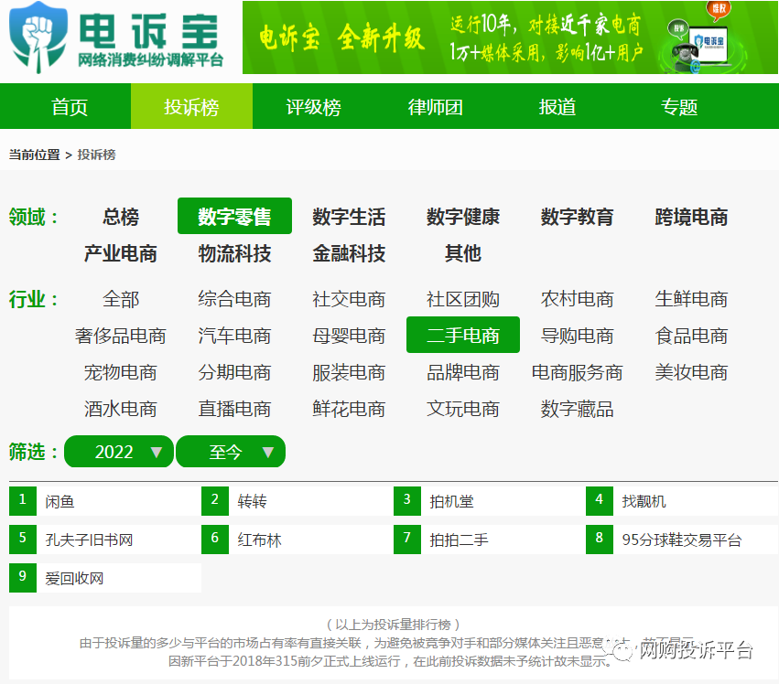This screenshot has width=779, height=684.
Task: Choose 生鲜电商 industry
Action: coord(691,299)
